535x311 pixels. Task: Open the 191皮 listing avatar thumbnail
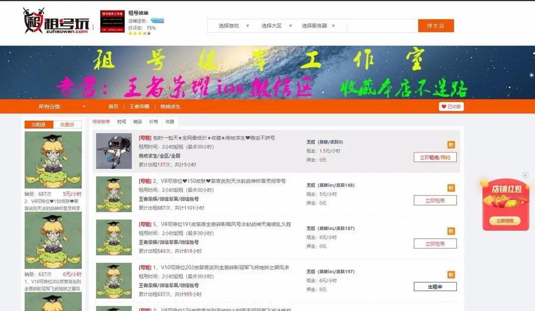tap(113, 237)
